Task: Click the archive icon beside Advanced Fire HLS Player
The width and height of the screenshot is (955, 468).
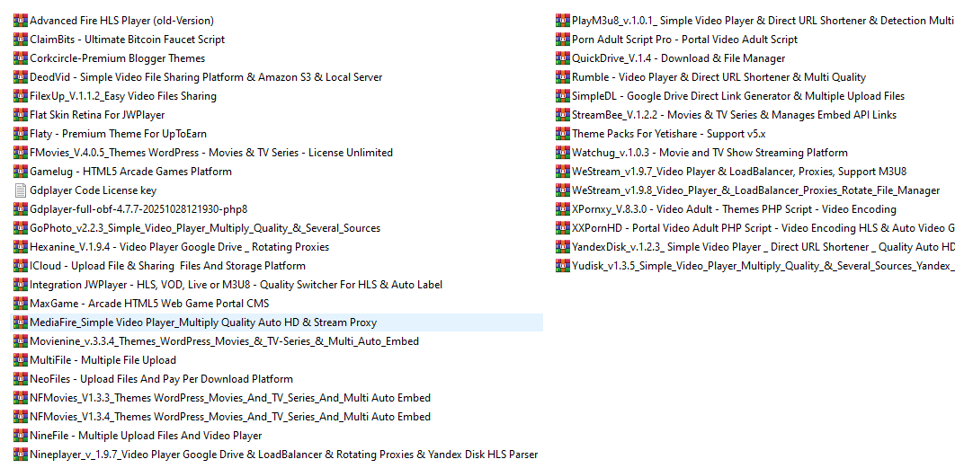Action: point(21,21)
